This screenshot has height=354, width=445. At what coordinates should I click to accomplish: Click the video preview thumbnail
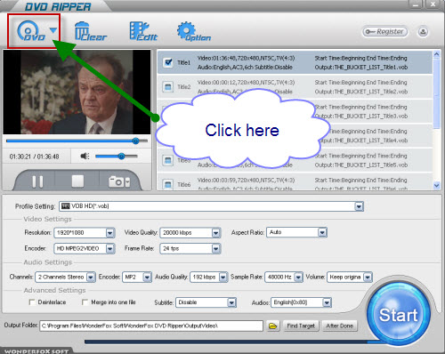point(77,92)
